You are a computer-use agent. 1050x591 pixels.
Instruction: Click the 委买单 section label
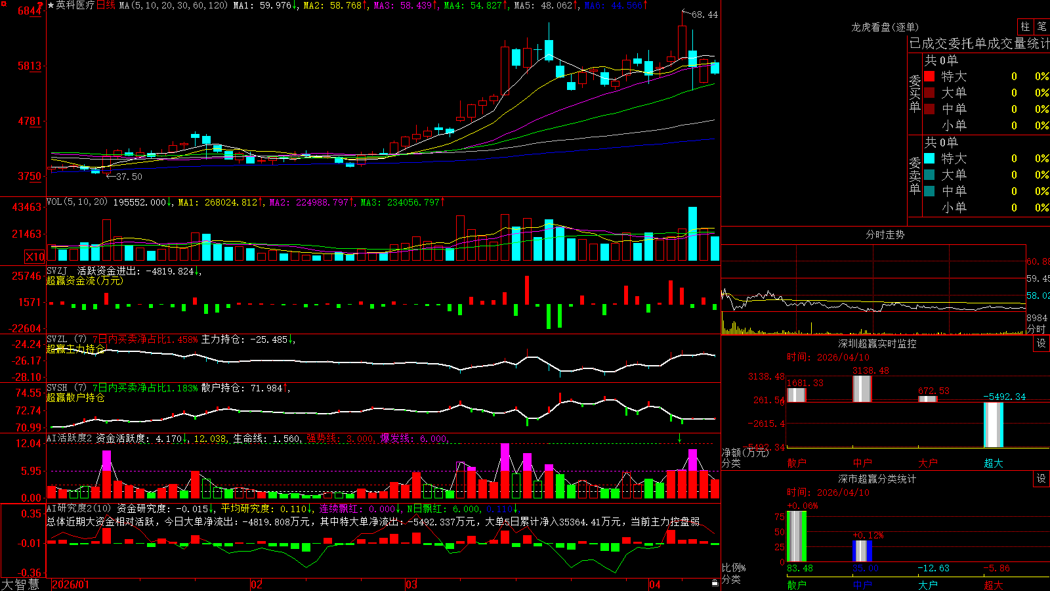click(x=915, y=93)
